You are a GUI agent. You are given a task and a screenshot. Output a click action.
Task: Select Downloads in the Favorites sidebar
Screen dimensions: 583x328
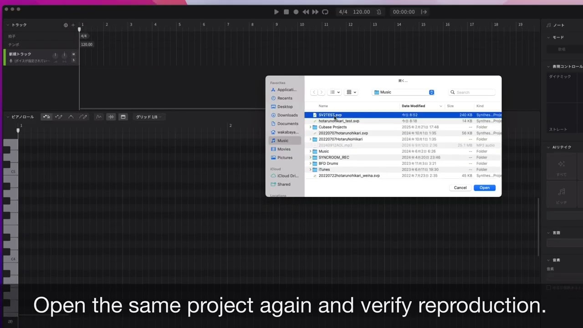point(287,115)
